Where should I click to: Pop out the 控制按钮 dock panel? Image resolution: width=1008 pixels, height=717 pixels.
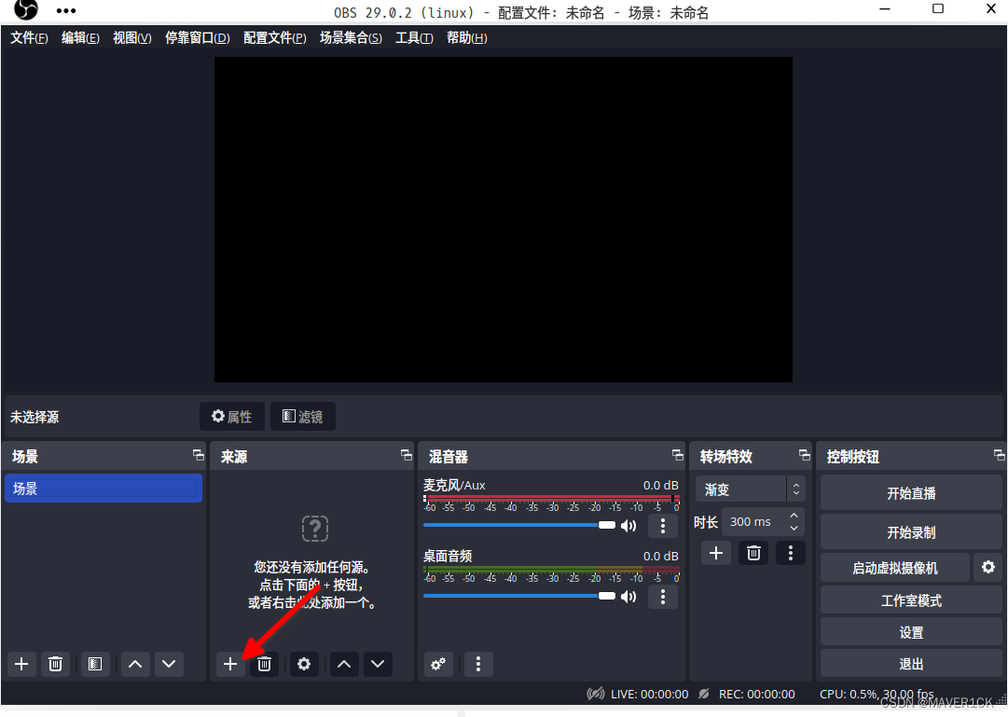pyautogui.click(x=999, y=455)
